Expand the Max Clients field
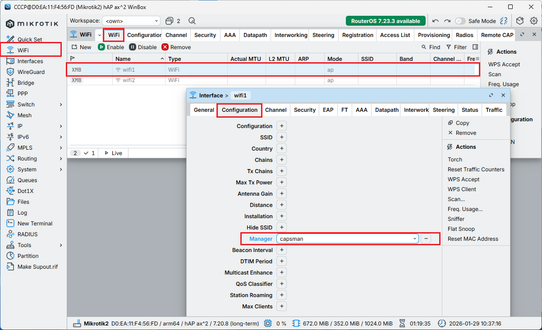This screenshot has height=330, width=542. coord(281,306)
